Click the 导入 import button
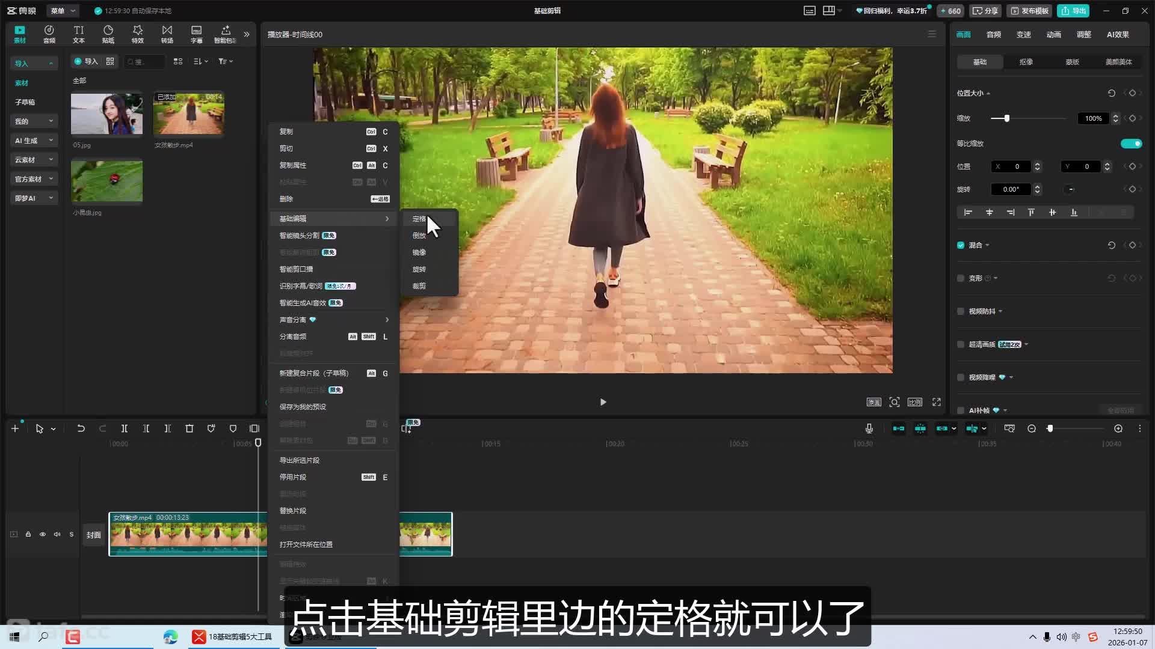Image resolution: width=1155 pixels, height=649 pixels. coord(85,61)
